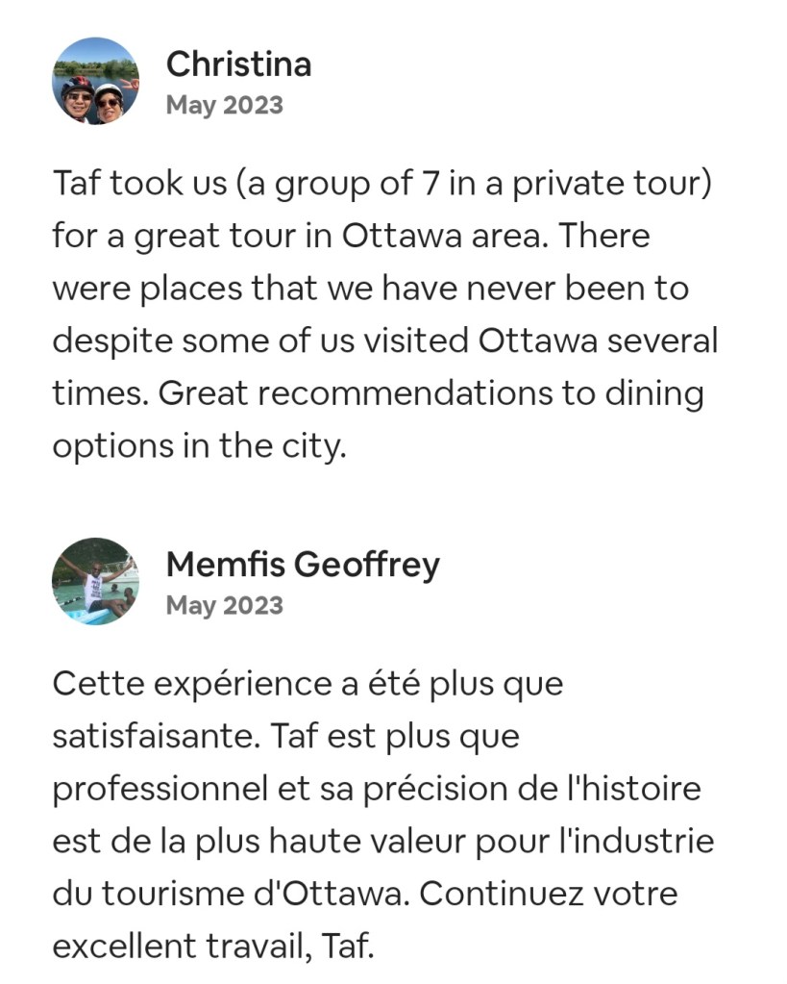Tap the final line "excellent travail, Taf."

point(211,946)
